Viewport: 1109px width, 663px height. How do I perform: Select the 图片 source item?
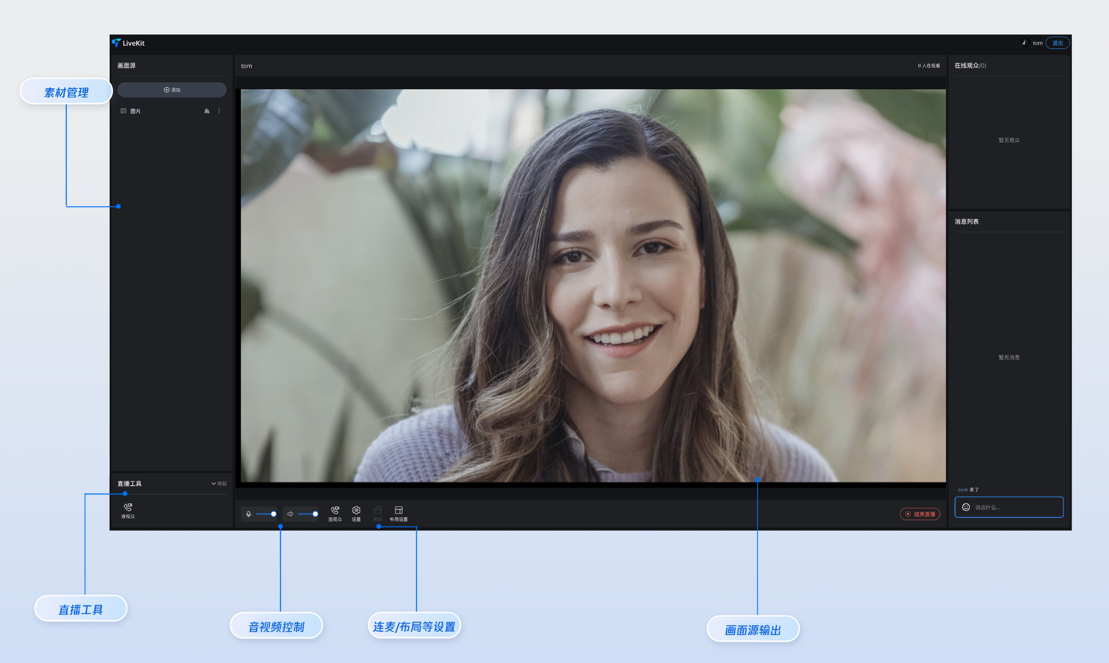[x=135, y=111]
